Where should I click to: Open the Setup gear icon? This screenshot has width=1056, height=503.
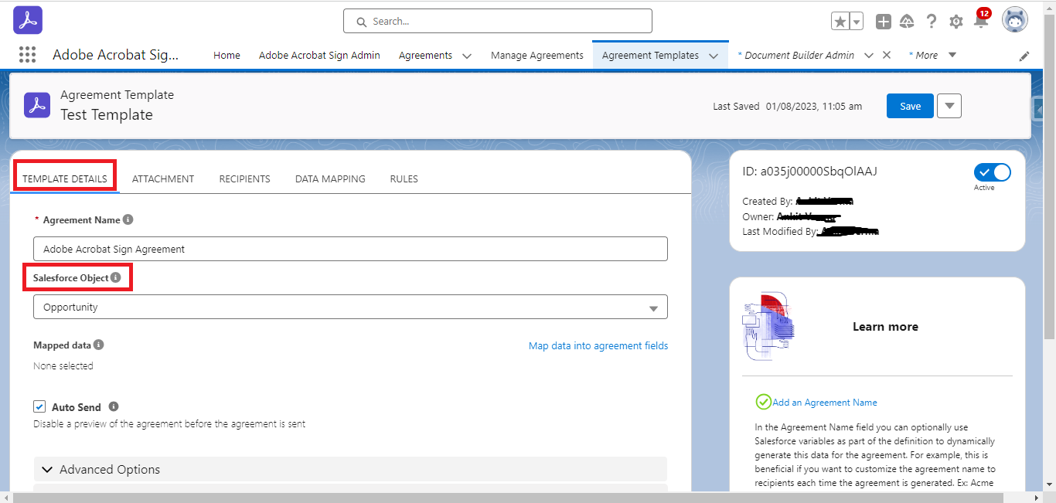point(956,22)
